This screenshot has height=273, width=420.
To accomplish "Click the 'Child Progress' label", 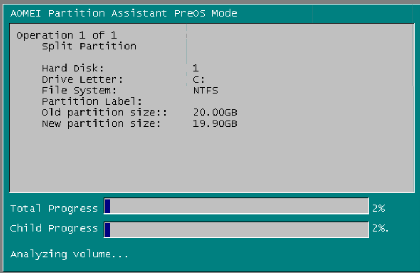I will point(54,228).
